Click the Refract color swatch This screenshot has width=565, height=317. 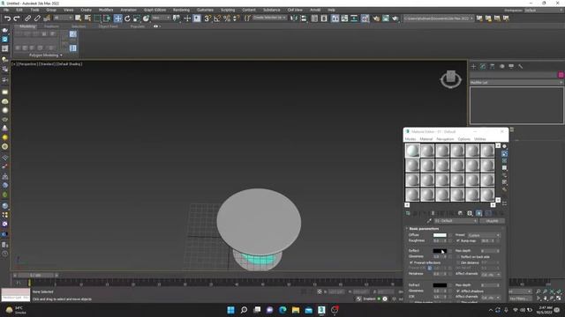point(440,285)
